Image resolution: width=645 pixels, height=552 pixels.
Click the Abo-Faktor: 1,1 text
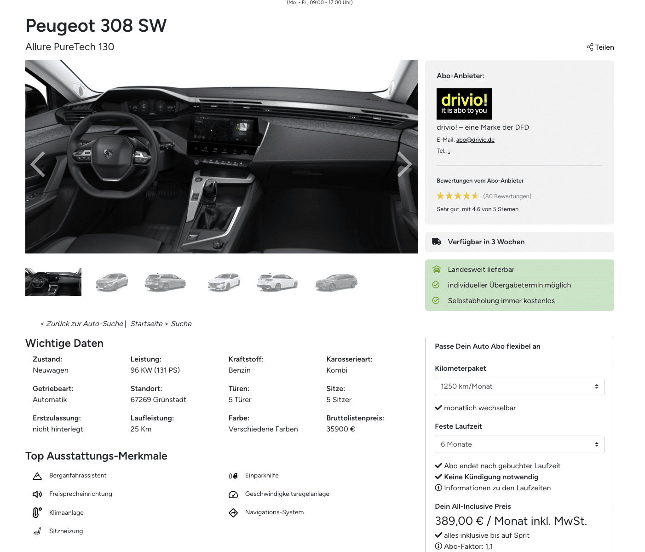click(468, 546)
